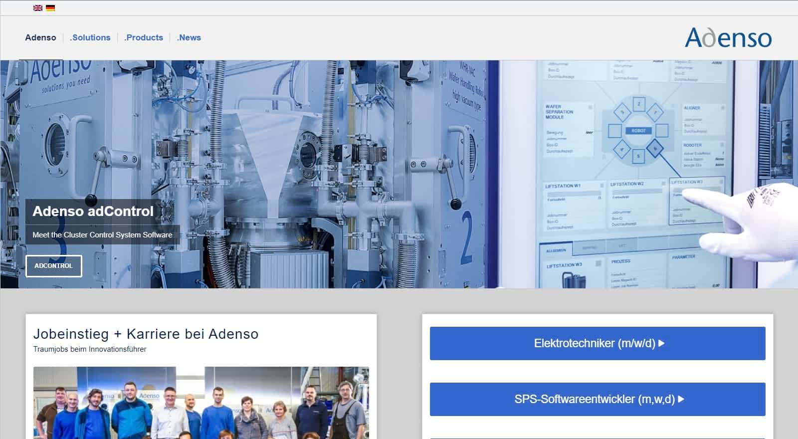Click 'Meet the Cluster Control System Software' text
This screenshot has width=798, height=439.
tap(102, 234)
